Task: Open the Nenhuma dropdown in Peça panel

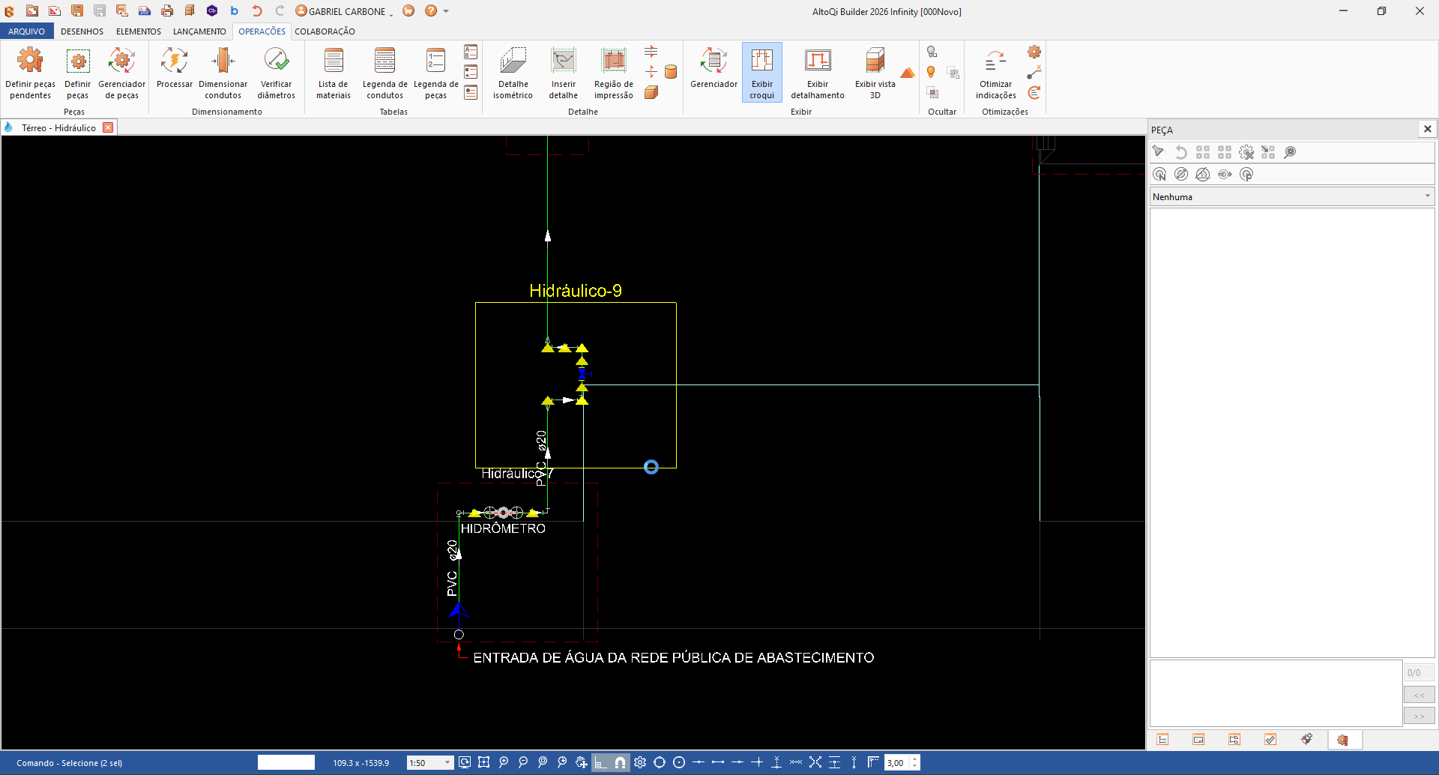Action: point(1292,196)
